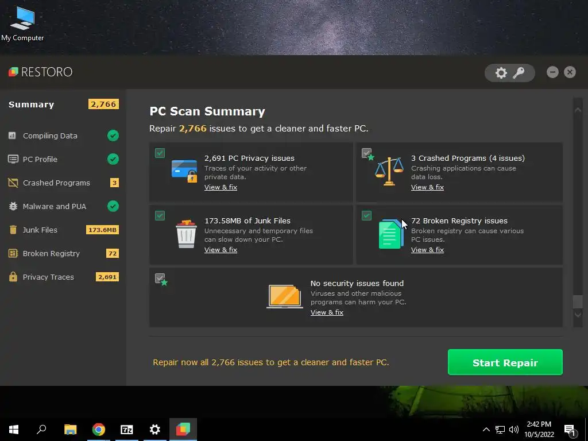This screenshot has height=441, width=588.
Task: Click the credit card privacy issues icon
Action: pyautogui.click(x=184, y=171)
